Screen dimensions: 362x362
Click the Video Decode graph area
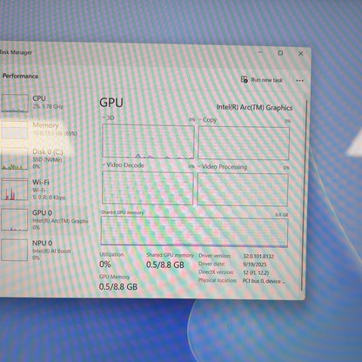click(147, 188)
